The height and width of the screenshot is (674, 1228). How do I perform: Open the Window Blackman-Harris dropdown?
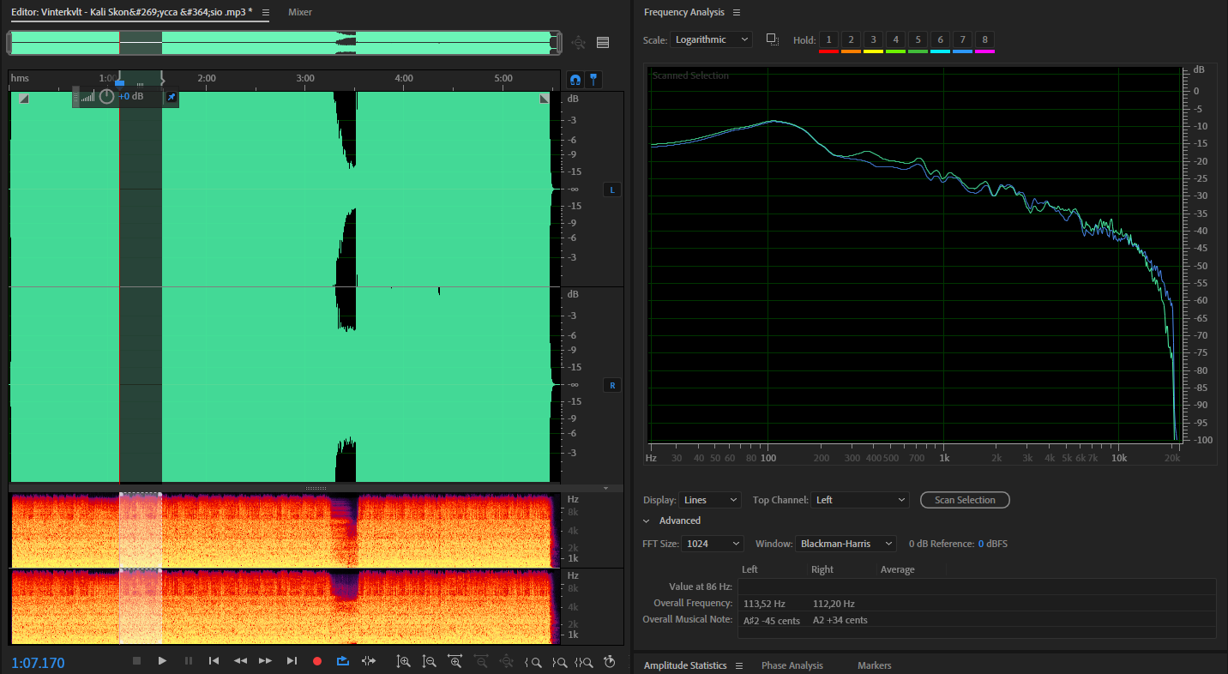click(846, 544)
